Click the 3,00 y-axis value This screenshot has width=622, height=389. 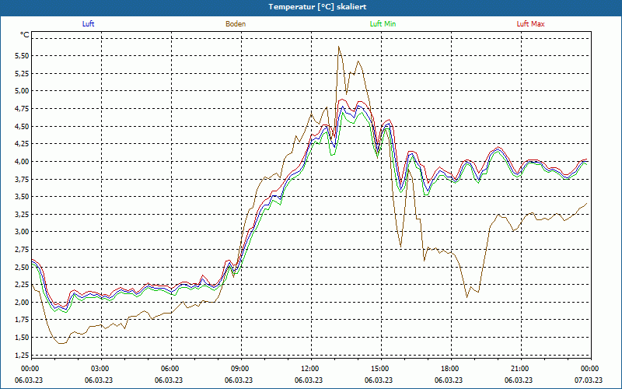click(22, 232)
